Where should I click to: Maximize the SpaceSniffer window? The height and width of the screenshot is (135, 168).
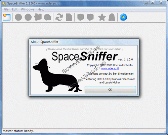point(153,2)
